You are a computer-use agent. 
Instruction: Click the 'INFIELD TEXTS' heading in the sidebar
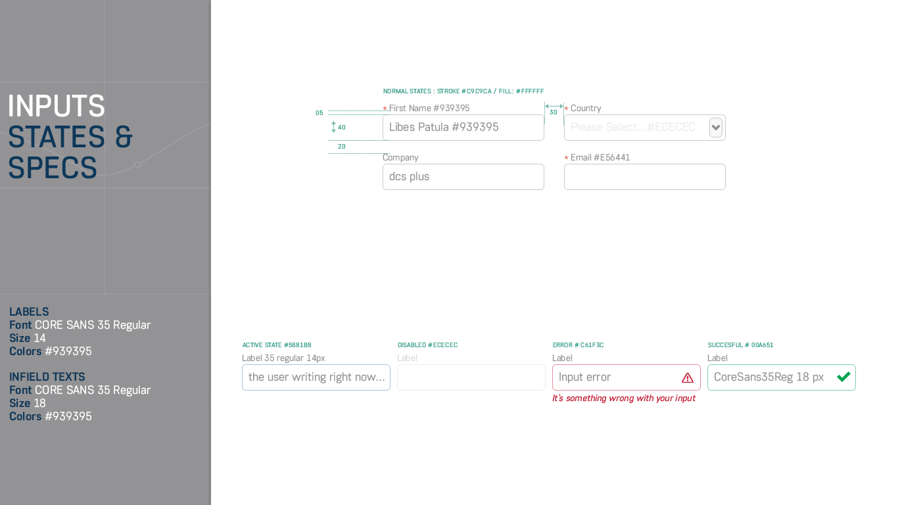point(47,377)
